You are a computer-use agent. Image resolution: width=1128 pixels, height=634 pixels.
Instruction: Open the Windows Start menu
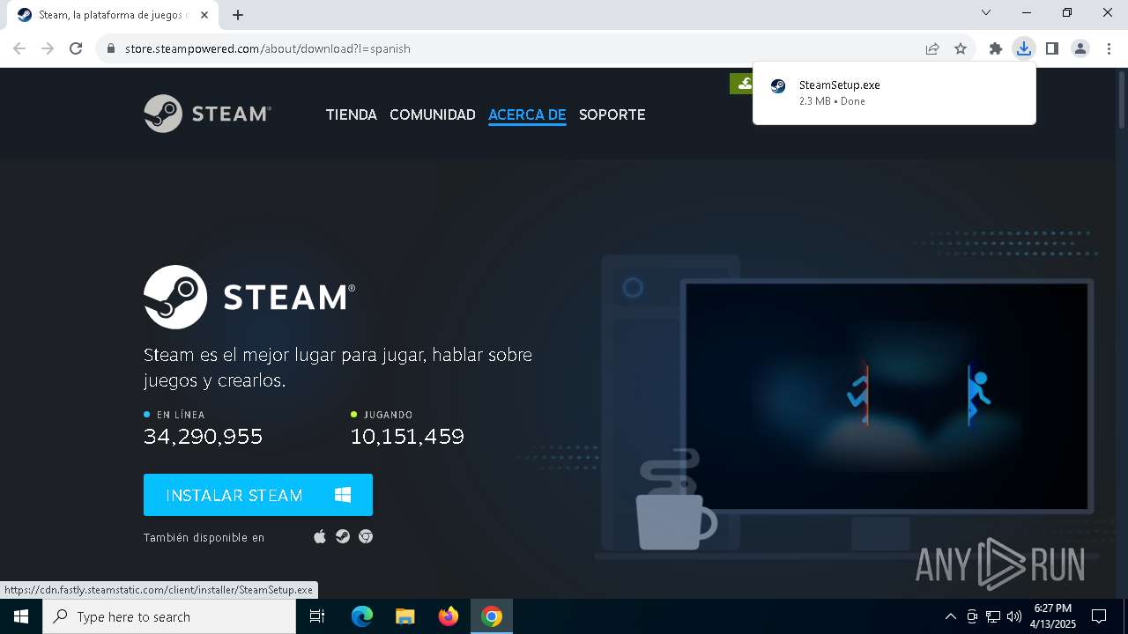click(x=21, y=616)
